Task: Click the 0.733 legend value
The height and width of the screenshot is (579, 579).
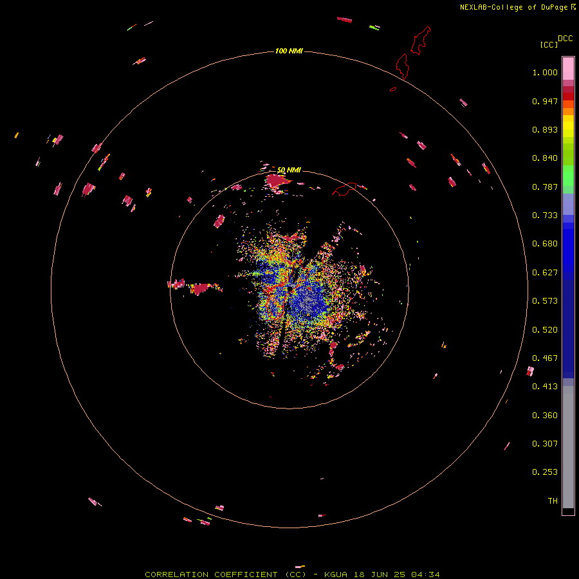Action: pos(545,216)
